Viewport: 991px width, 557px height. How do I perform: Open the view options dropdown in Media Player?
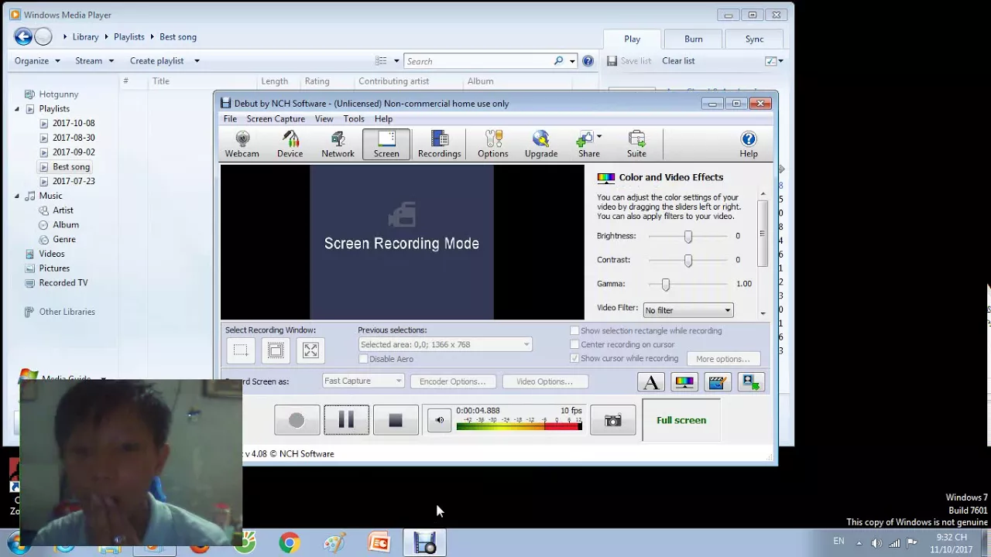[396, 61]
